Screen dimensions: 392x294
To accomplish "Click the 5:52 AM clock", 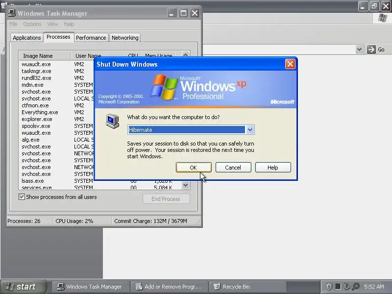I will tap(374, 287).
